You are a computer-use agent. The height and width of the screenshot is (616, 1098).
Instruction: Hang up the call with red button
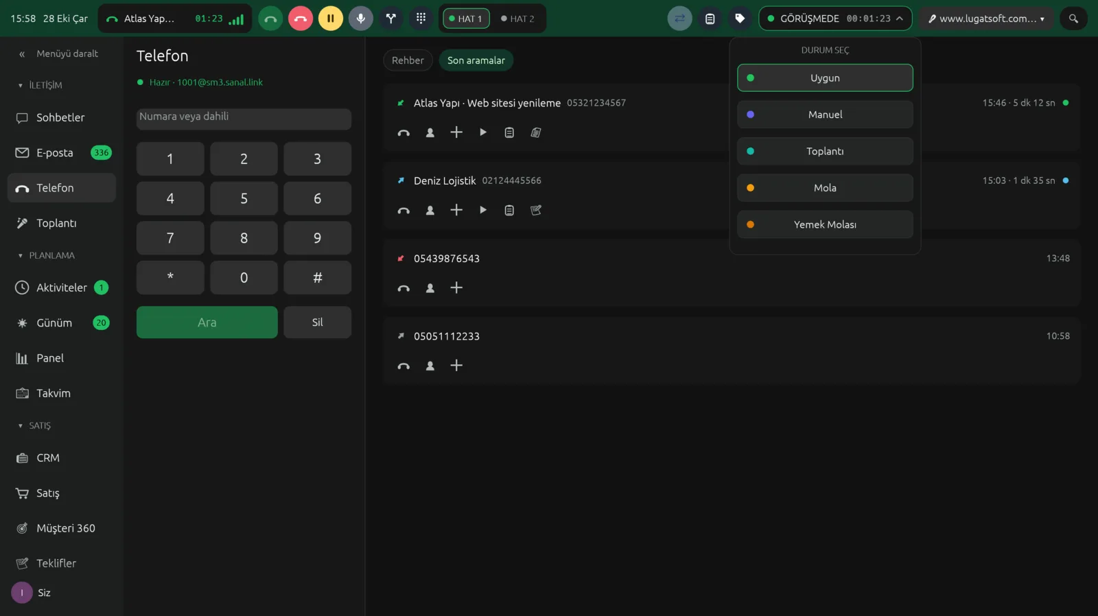(x=301, y=19)
